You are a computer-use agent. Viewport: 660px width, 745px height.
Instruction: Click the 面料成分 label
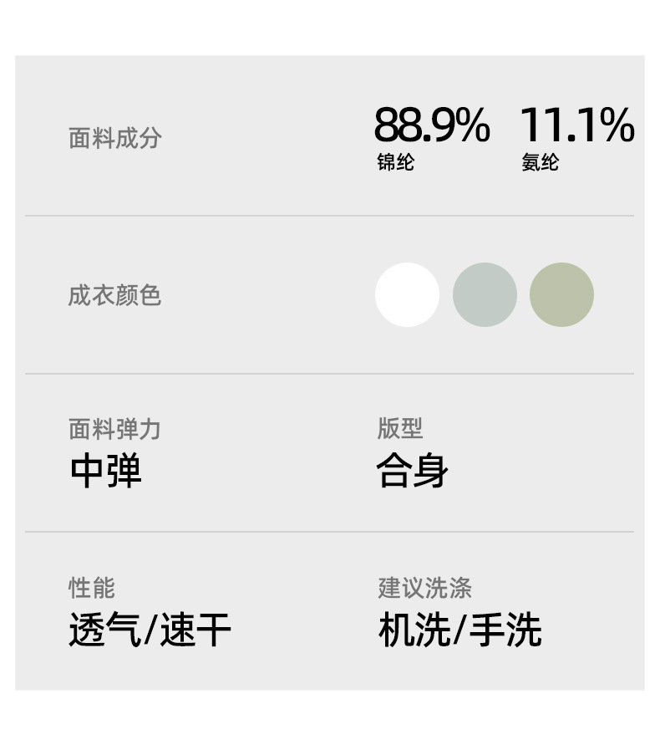pos(114,138)
